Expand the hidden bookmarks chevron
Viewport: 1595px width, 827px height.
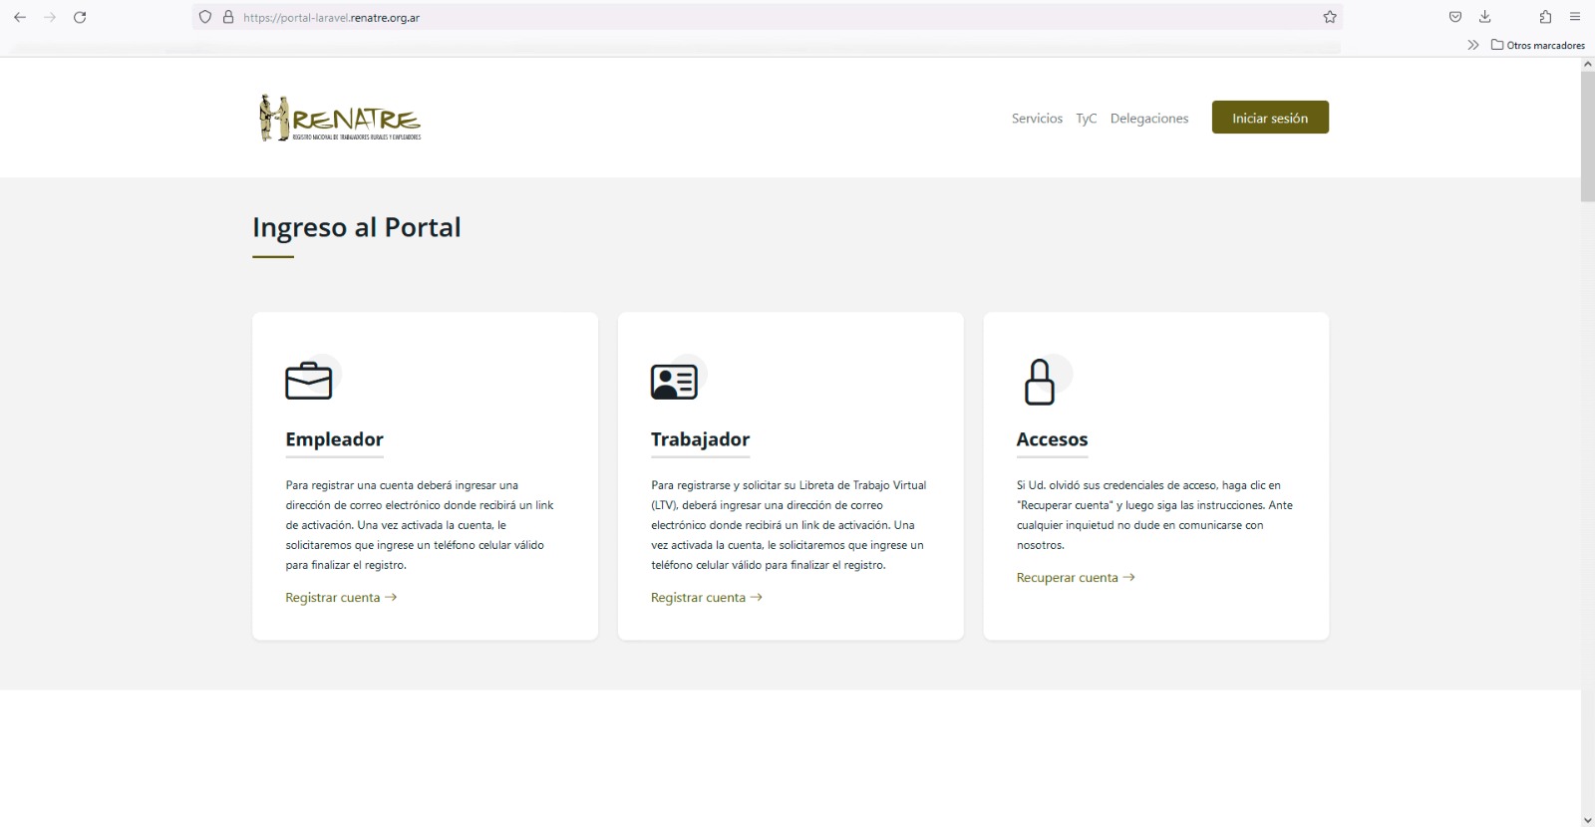coord(1472,45)
